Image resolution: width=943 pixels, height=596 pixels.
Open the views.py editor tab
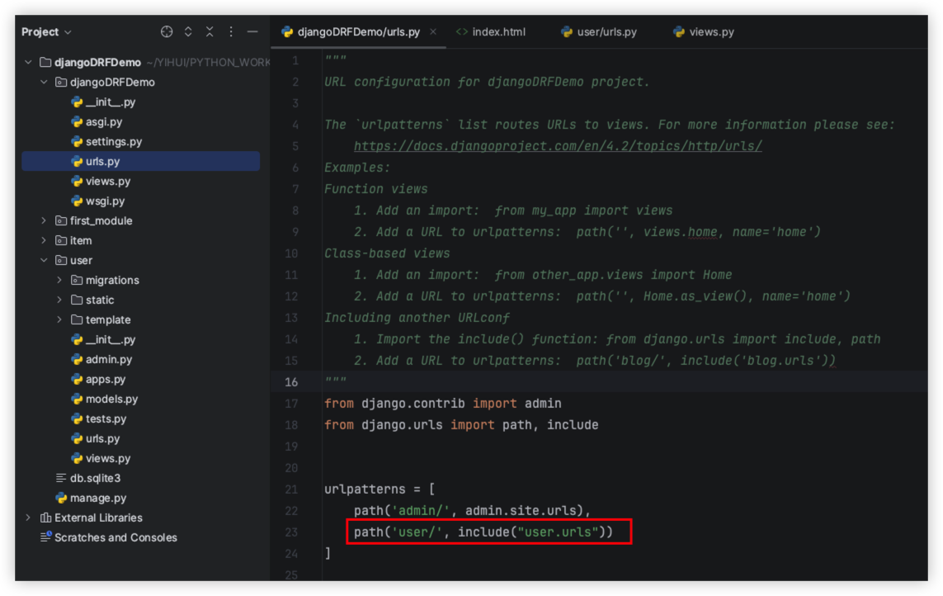711,32
